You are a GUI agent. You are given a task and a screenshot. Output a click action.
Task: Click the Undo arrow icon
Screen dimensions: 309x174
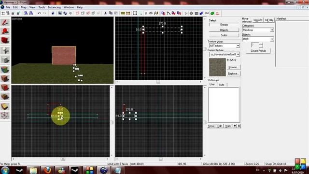click(x=39, y=13)
